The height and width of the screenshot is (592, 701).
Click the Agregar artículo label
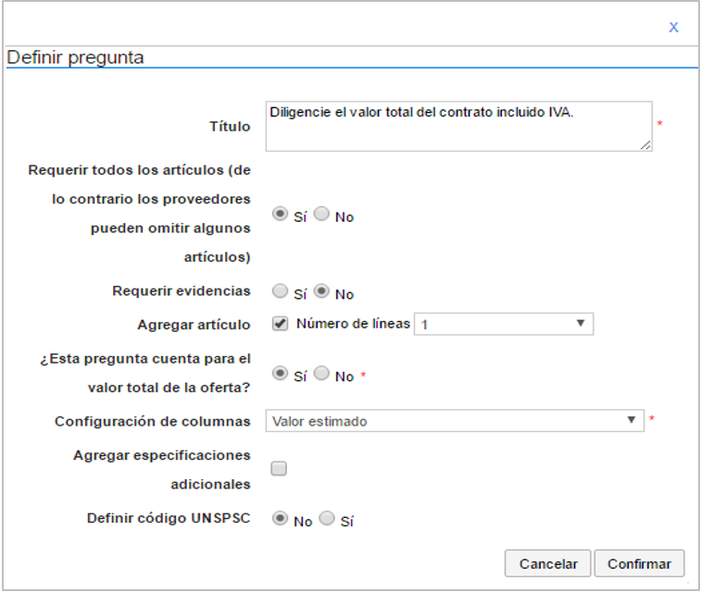(194, 325)
